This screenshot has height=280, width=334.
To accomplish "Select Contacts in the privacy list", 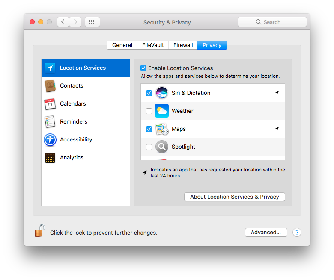I will click(x=86, y=85).
